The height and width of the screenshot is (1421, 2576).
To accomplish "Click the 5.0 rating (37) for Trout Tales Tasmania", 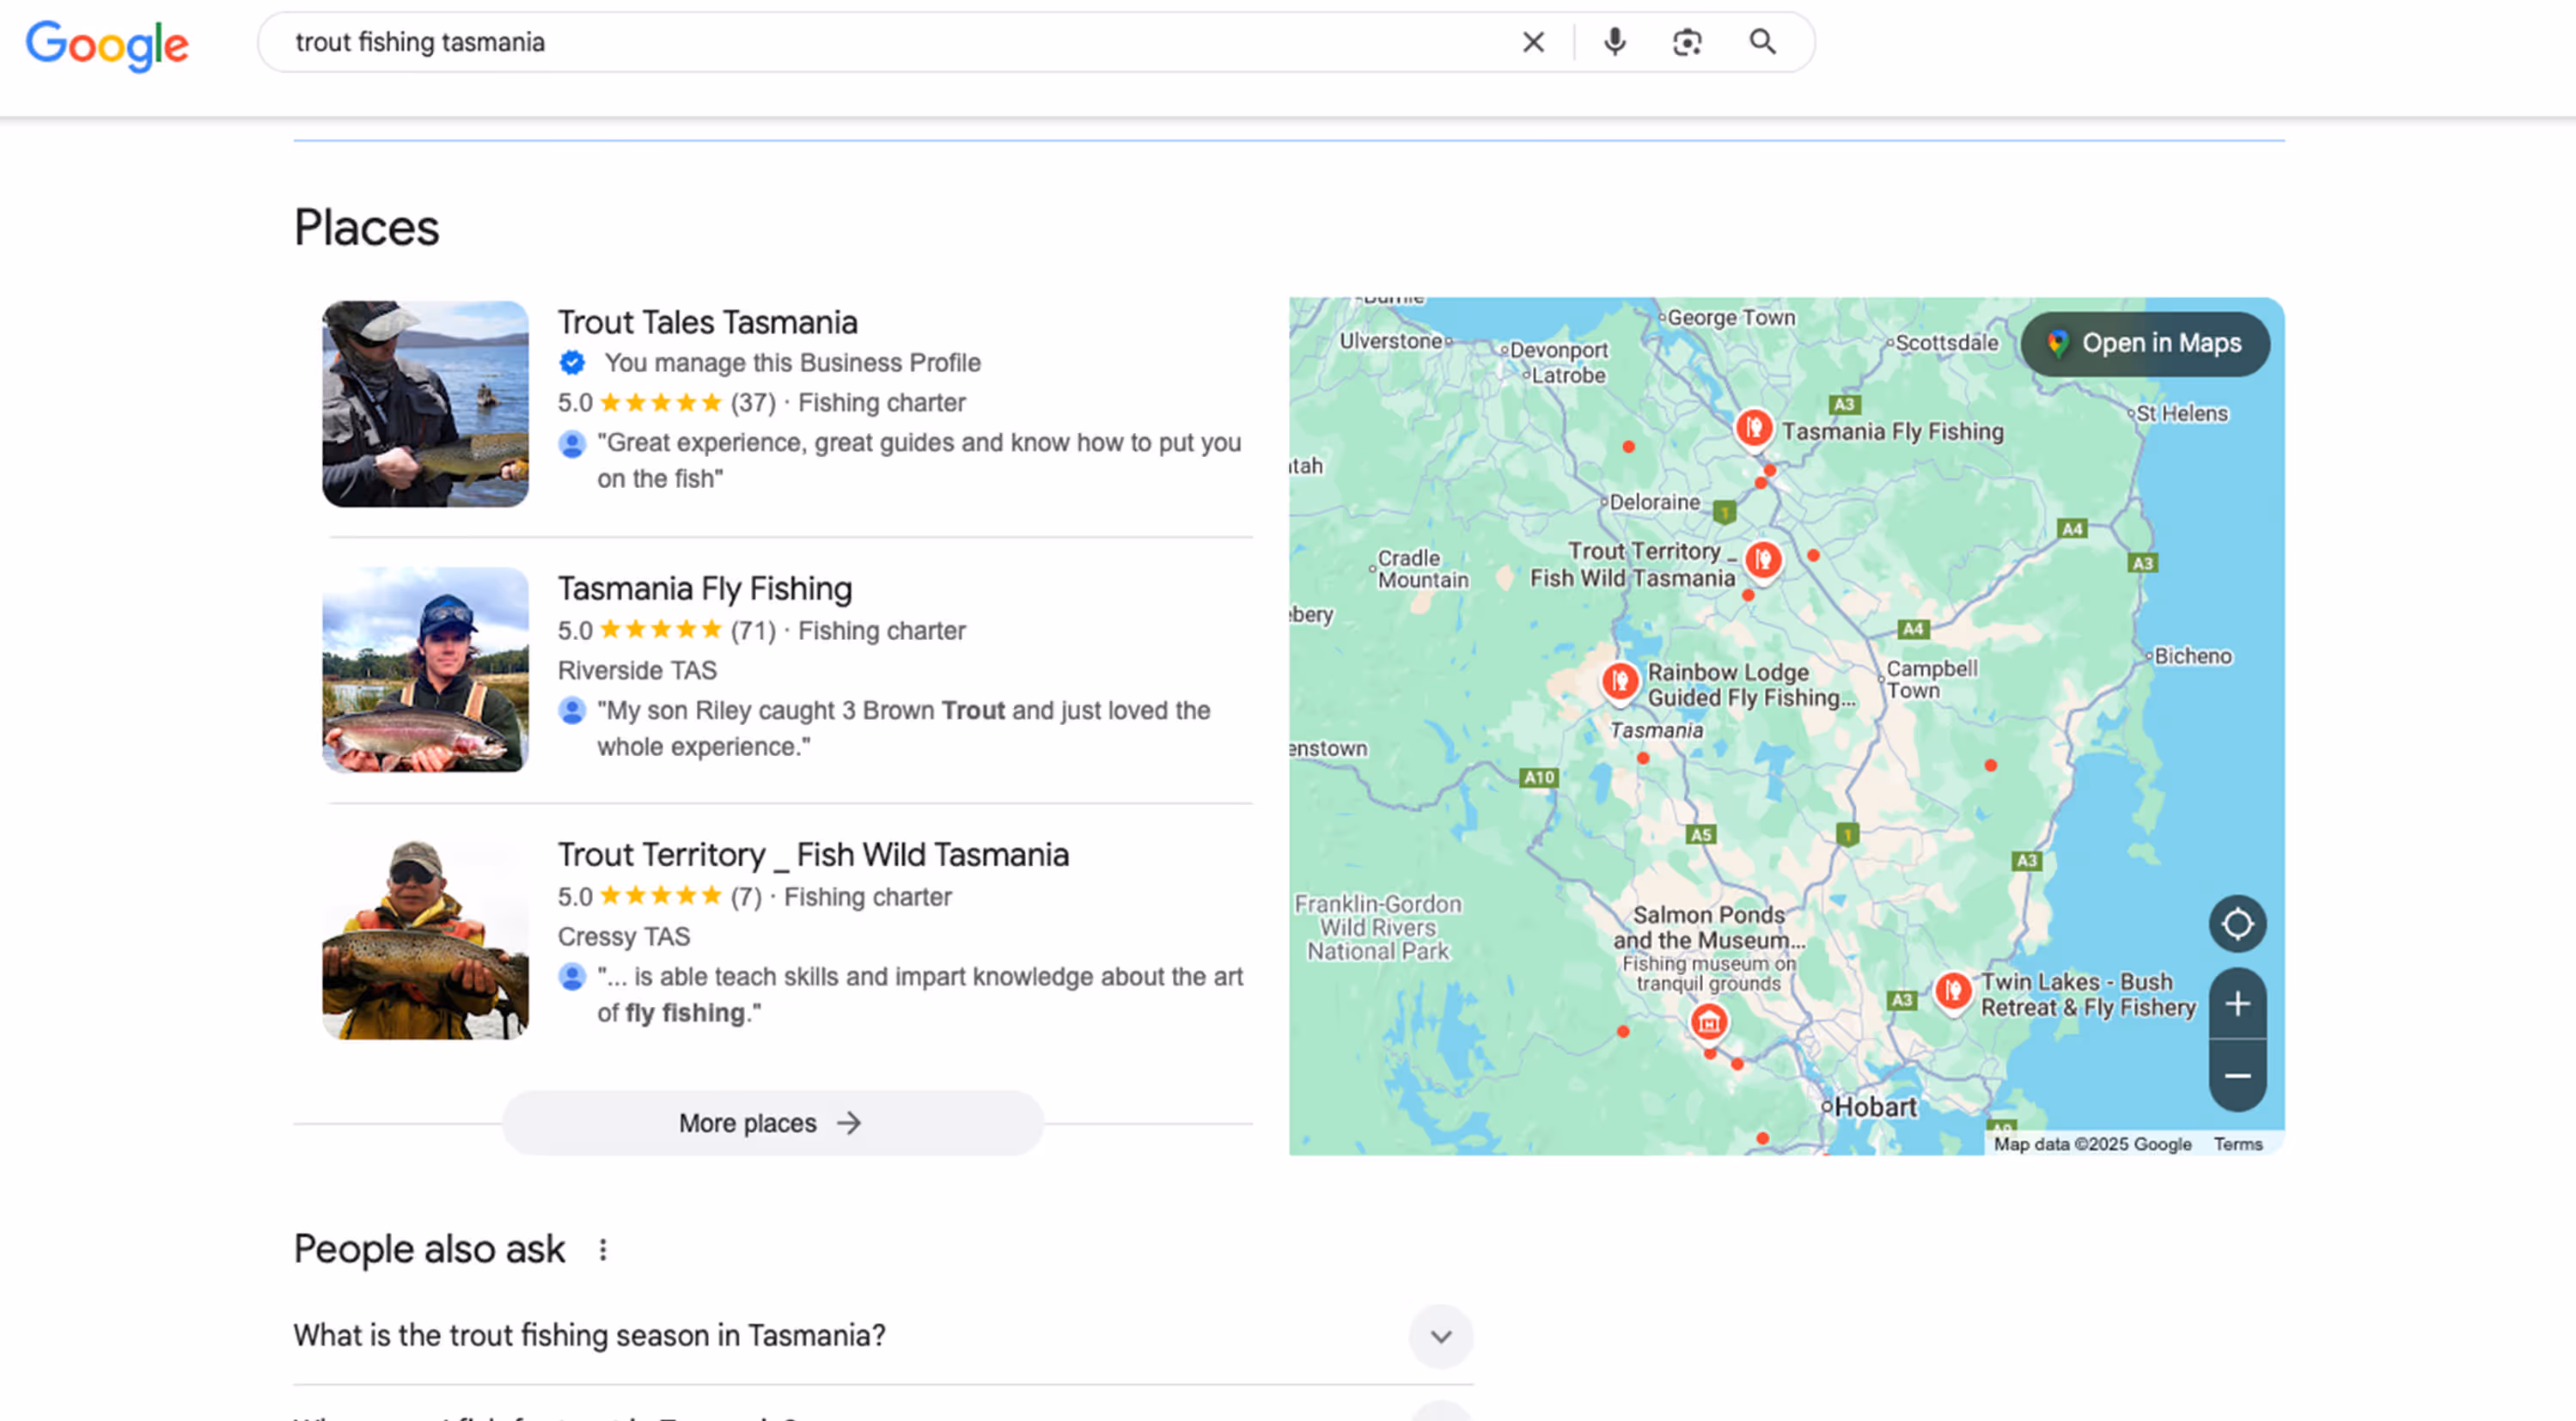I will click(x=666, y=402).
